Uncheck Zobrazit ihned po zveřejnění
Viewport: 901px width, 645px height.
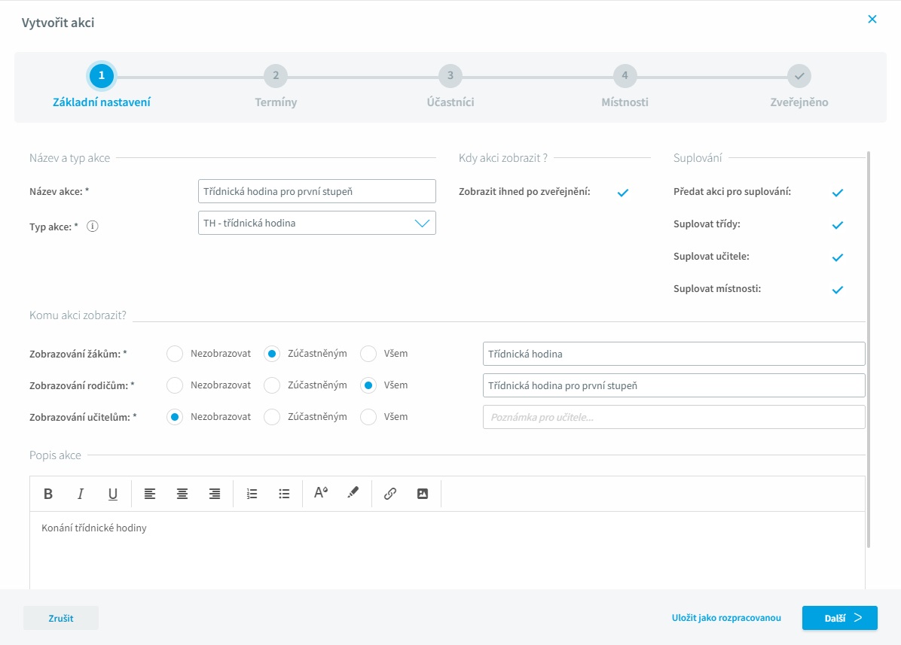[x=623, y=193]
